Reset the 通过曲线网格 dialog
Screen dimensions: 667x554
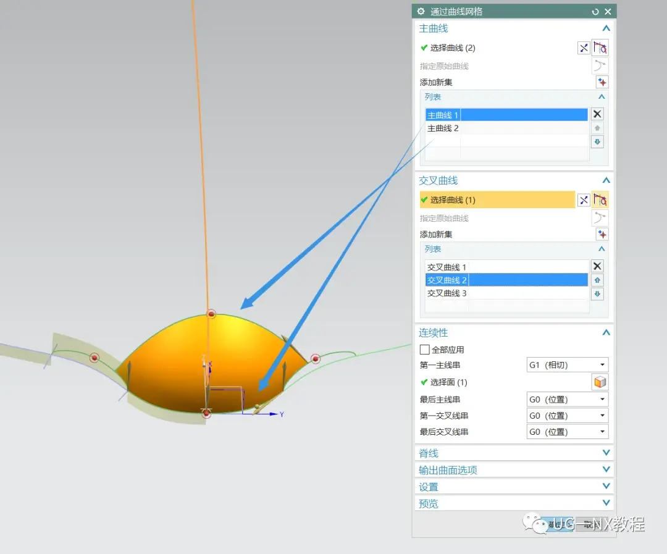pos(595,12)
